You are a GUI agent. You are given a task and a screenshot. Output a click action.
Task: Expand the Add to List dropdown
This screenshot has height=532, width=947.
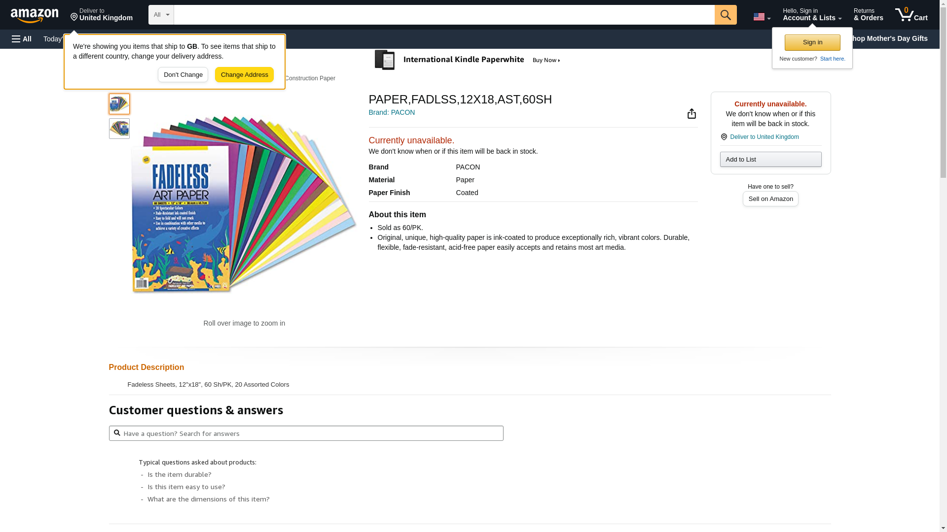tap(770, 160)
